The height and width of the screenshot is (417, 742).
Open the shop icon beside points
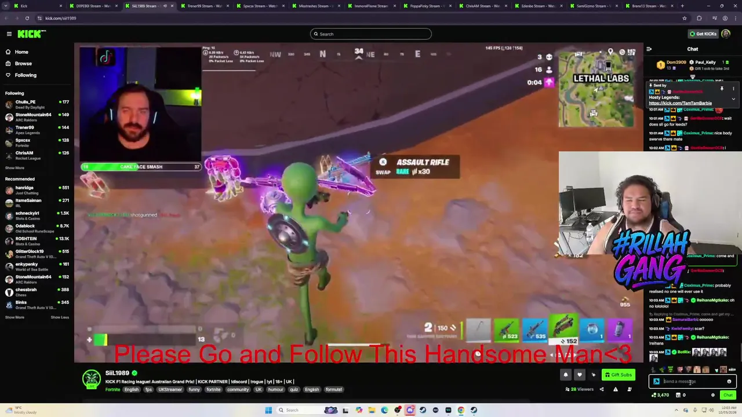(x=678, y=395)
